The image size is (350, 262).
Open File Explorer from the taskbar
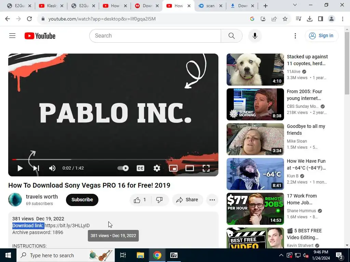[x=140, y=255]
